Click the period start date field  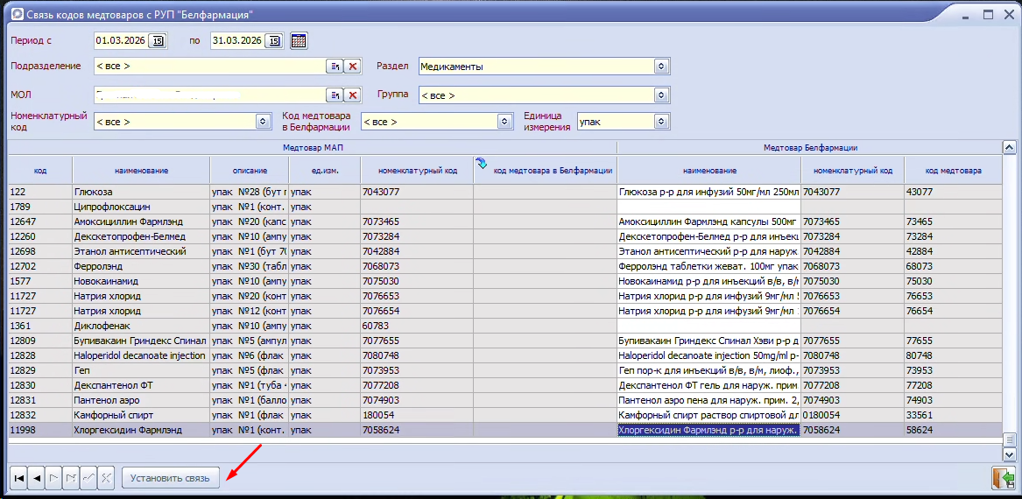click(121, 40)
